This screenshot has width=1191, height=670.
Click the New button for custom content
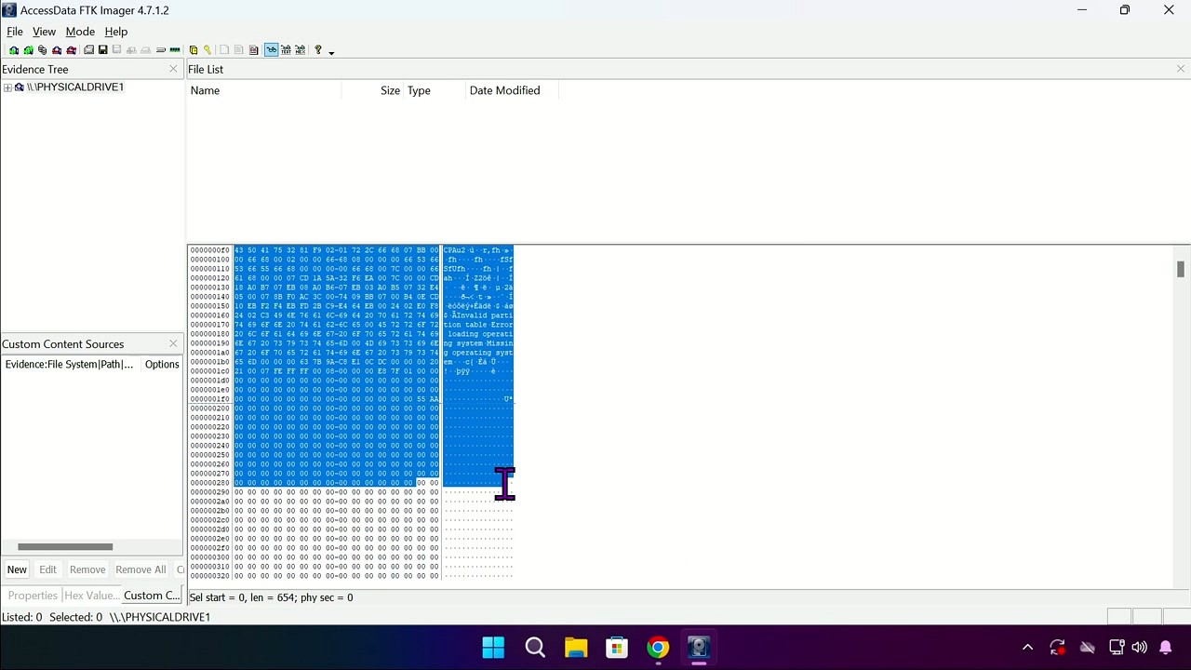pyautogui.click(x=17, y=569)
